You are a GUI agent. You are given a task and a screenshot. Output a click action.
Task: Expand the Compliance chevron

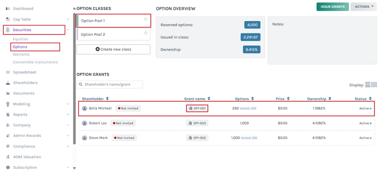tap(68, 146)
